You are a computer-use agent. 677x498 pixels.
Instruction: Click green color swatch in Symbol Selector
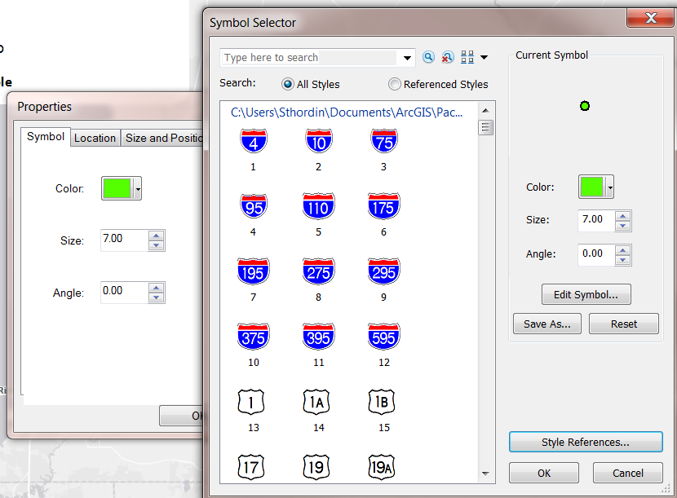click(591, 187)
